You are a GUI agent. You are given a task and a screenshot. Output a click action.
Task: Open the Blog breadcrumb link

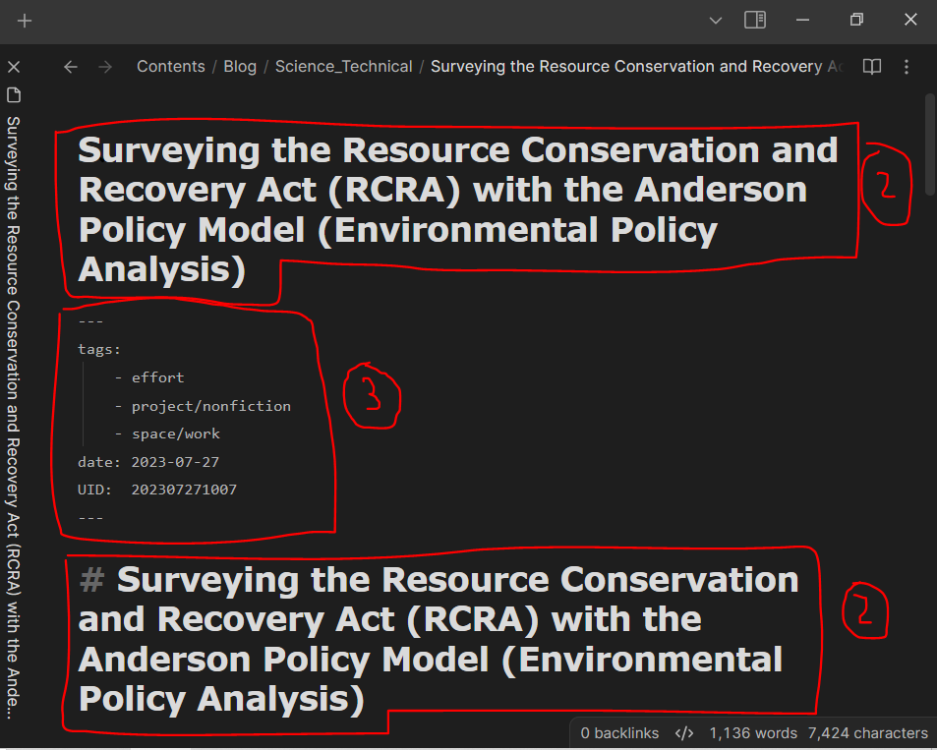[x=239, y=66]
